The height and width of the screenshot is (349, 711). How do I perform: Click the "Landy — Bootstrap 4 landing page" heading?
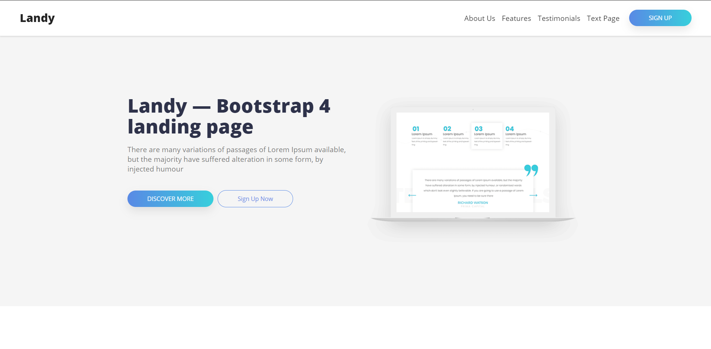click(229, 116)
